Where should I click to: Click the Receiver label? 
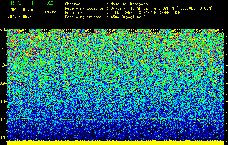(x=74, y=13)
